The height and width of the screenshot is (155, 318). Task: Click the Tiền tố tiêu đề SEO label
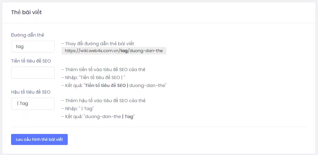coord(31,61)
